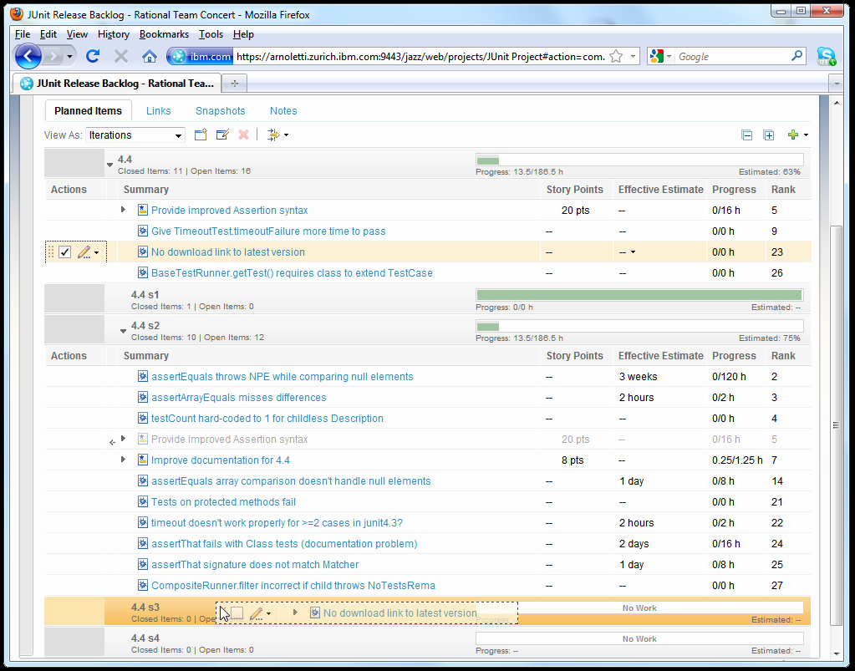Viewport: 855px width, 671px height.
Task: Expand Improve documentation for 4.4 story
Action: tap(123, 460)
